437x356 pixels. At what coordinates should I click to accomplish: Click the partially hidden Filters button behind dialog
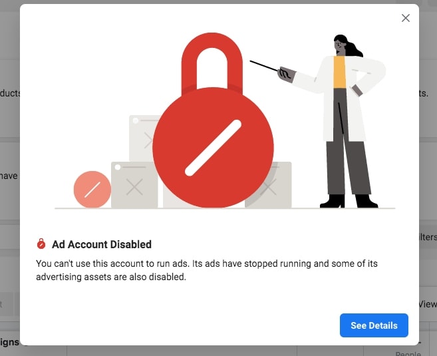coord(428,238)
